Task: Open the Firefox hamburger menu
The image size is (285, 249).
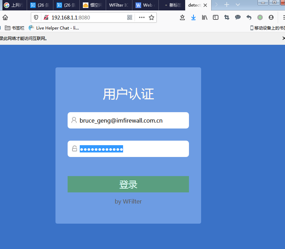Action: [x=282, y=17]
